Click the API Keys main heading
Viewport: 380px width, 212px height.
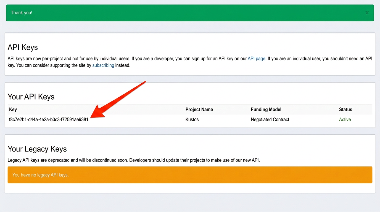pos(23,47)
